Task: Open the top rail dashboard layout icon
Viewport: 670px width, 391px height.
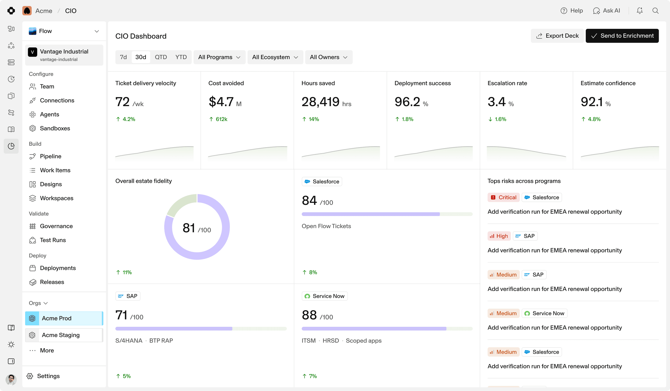Action: [x=11, y=29]
